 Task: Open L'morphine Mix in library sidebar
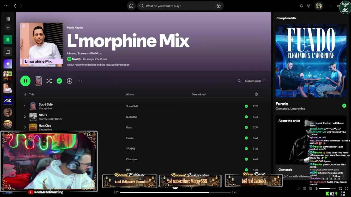coord(8,88)
